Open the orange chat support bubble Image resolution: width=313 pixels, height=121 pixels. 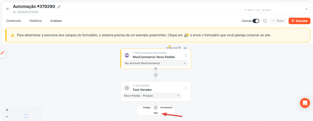click(305, 103)
